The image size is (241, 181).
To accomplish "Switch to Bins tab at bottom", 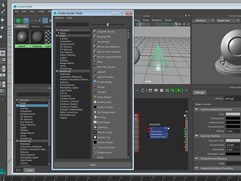I will (18, 170).
